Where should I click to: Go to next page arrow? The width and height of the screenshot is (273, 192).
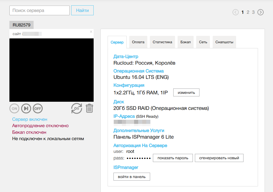(260, 12)
